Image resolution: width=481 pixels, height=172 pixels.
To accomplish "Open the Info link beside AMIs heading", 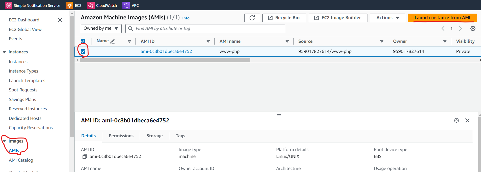I will coord(186,18).
